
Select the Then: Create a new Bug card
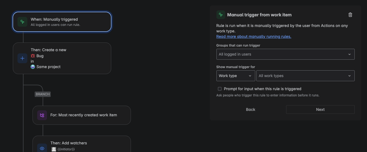[x=62, y=58]
